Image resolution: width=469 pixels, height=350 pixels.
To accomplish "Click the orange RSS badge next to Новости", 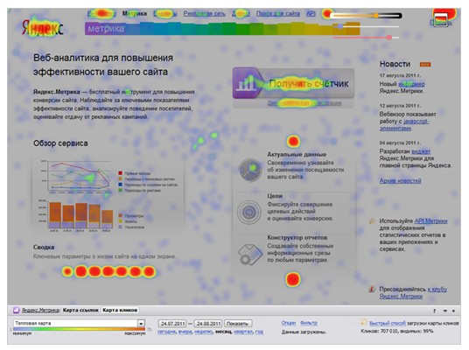I will click(x=425, y=64).
